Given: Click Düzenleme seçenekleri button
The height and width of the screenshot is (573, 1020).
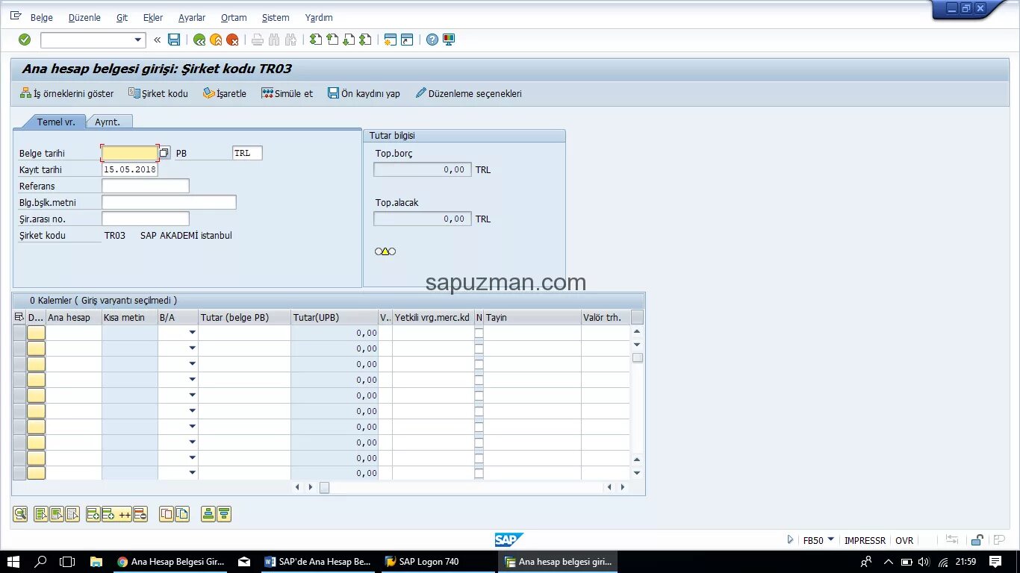Looking at the screenshot, I should (469, 93).
